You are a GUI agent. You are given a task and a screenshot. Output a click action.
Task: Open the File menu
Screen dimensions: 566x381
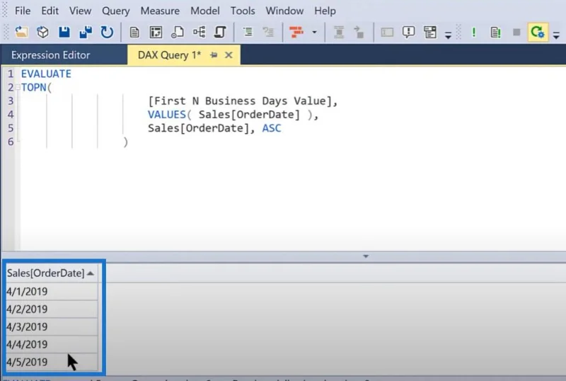[x=23, y=11]
